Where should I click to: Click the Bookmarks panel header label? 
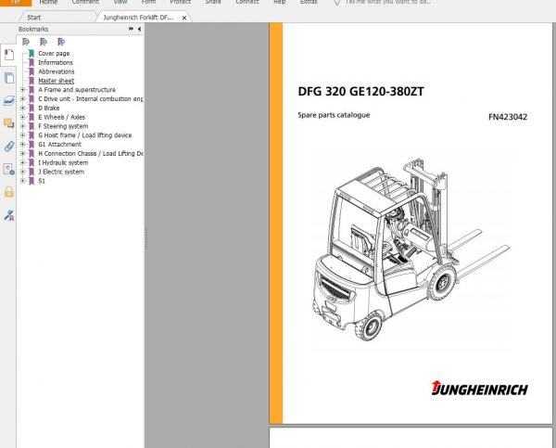tap(33, 29)
